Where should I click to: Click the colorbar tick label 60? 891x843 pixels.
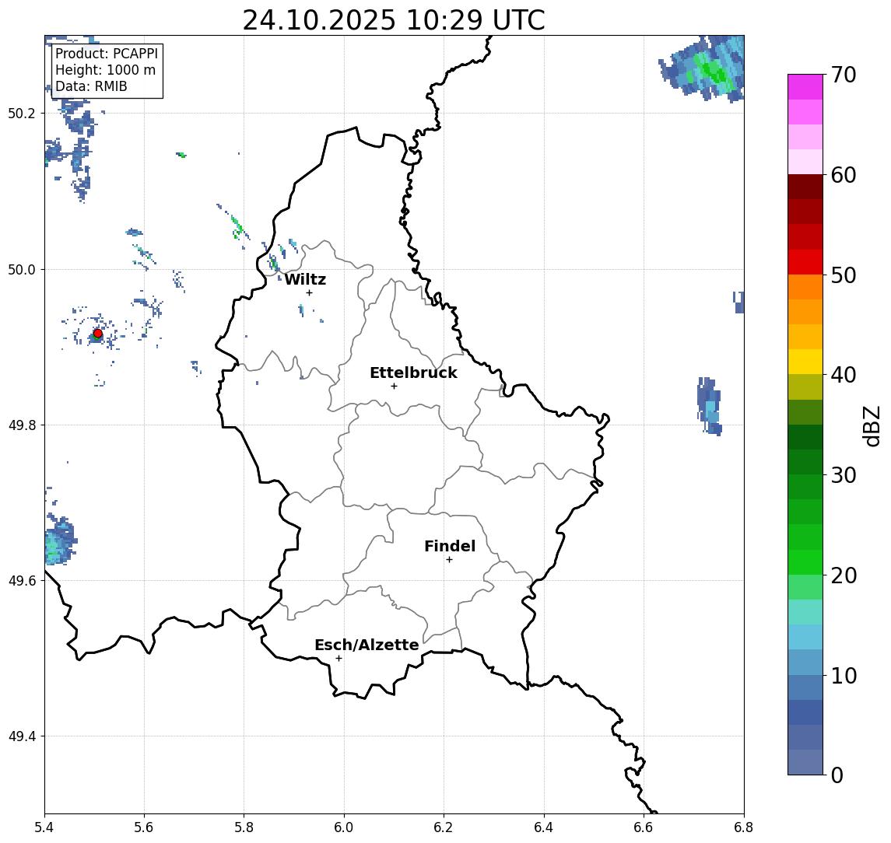tap(844, 175)
